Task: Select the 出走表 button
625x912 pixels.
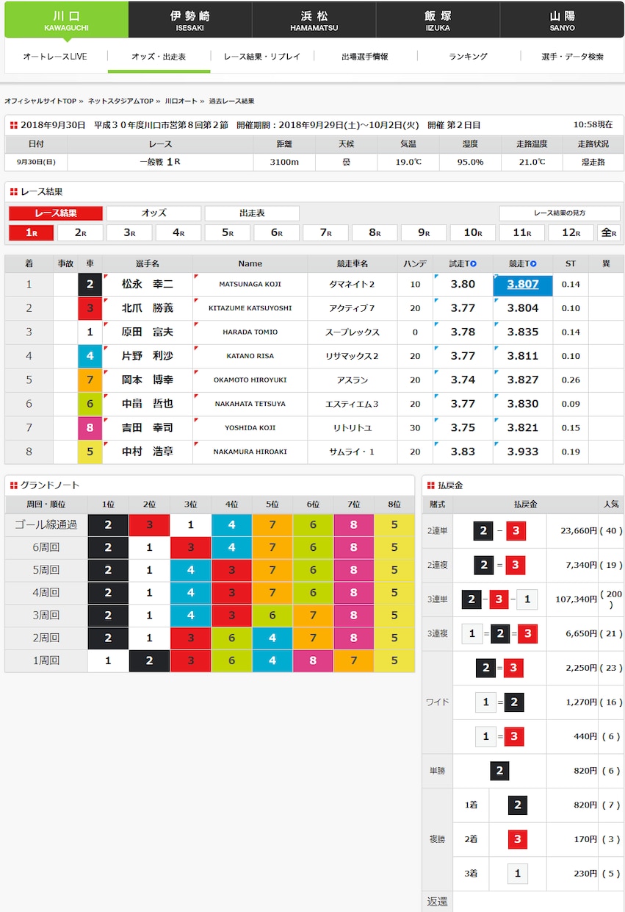Action: click(252, 213)
